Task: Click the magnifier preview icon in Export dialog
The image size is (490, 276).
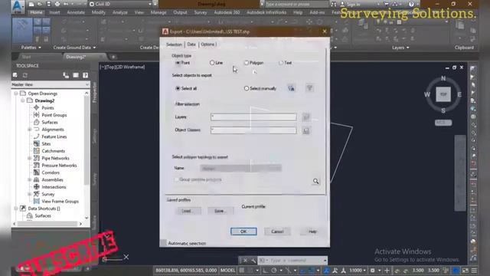Action: tap(315, 181)
